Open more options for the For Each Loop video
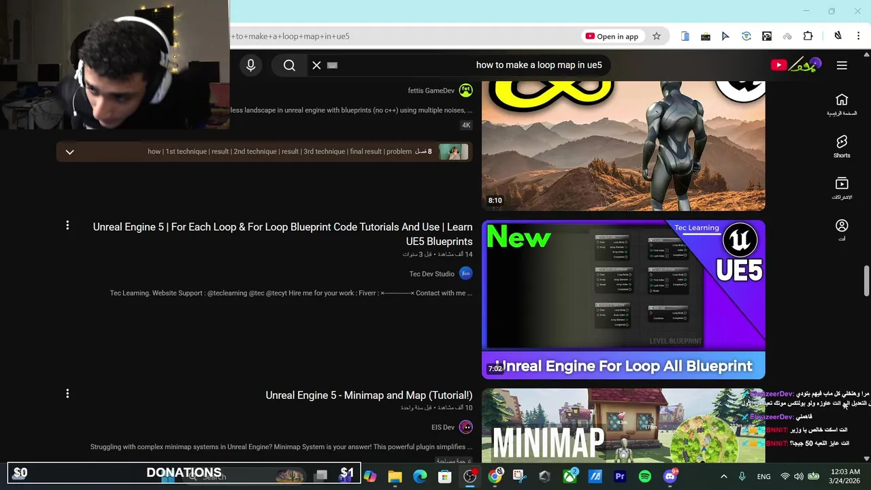 (x=67, y=225)
